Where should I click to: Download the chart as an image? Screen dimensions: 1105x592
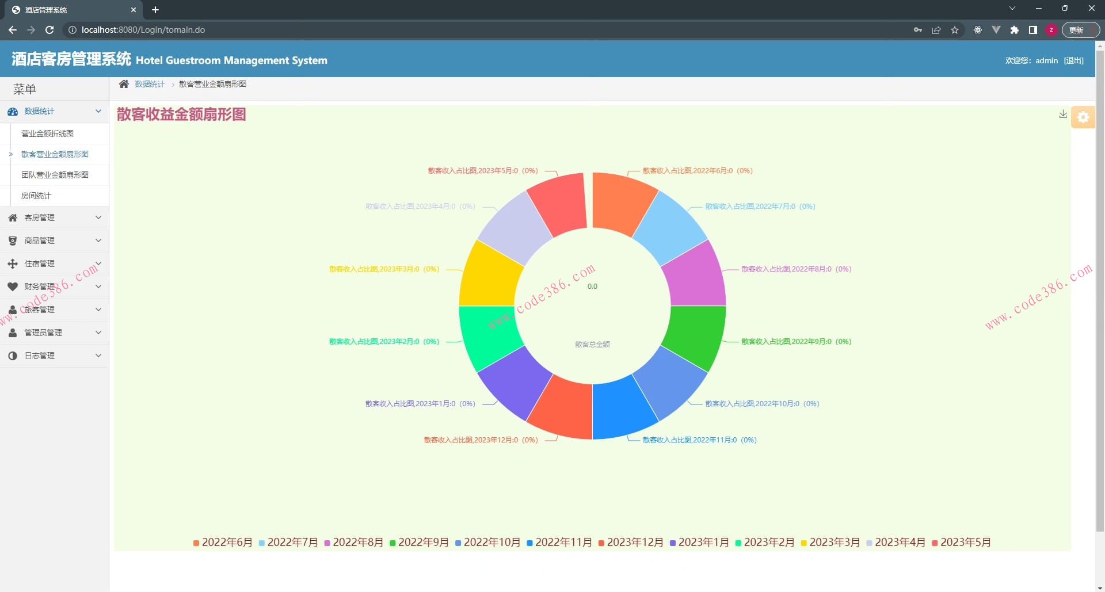(x=1062, y=114)
